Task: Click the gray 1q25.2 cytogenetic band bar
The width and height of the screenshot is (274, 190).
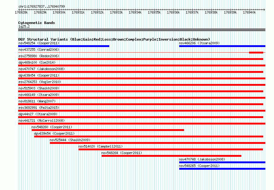Action: click(x=142, y=30)
